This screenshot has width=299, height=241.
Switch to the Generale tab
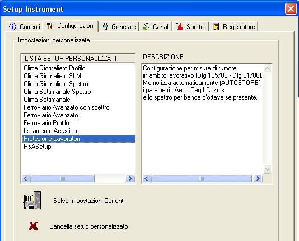coord(119,27)
